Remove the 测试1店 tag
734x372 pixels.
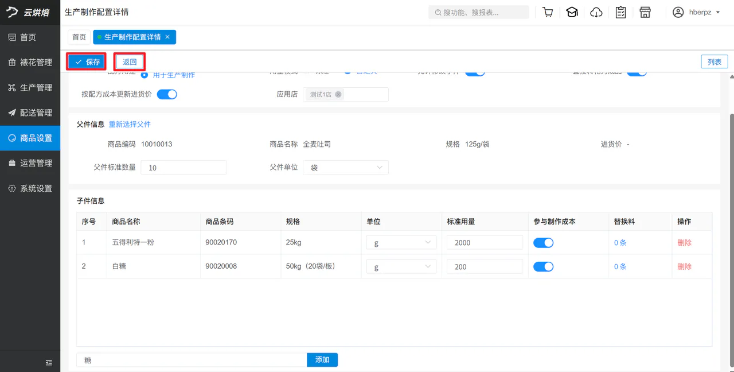(338, 95)
